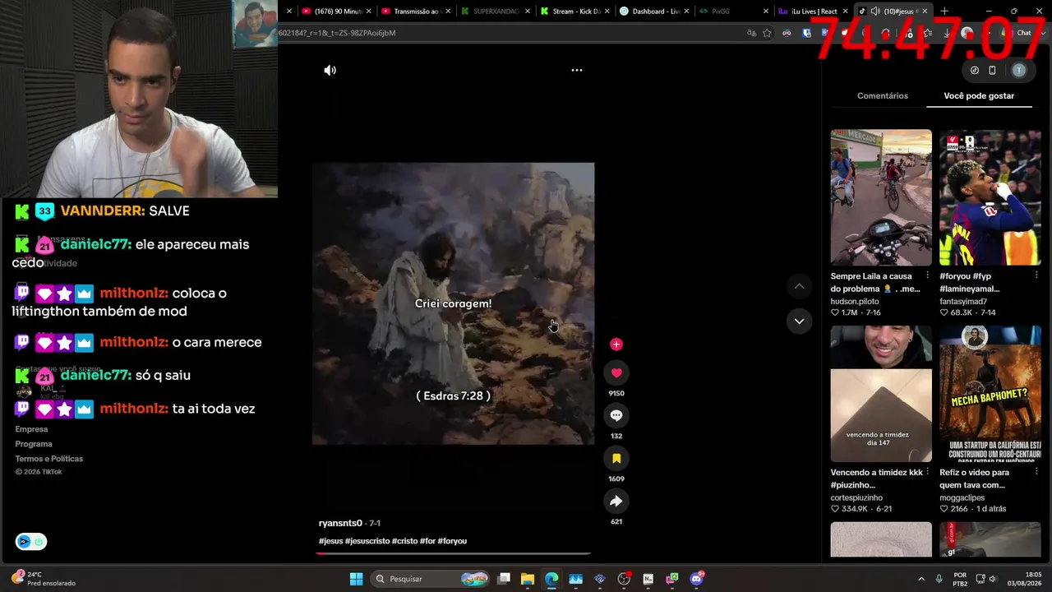Bookmark this page with the star icon
The image size is (1052, 592).
point(767,33)
